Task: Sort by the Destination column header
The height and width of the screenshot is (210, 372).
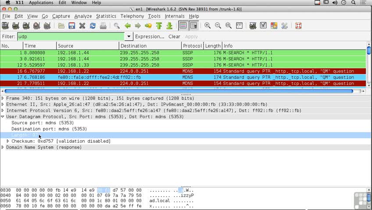Action: click(150, 46)
